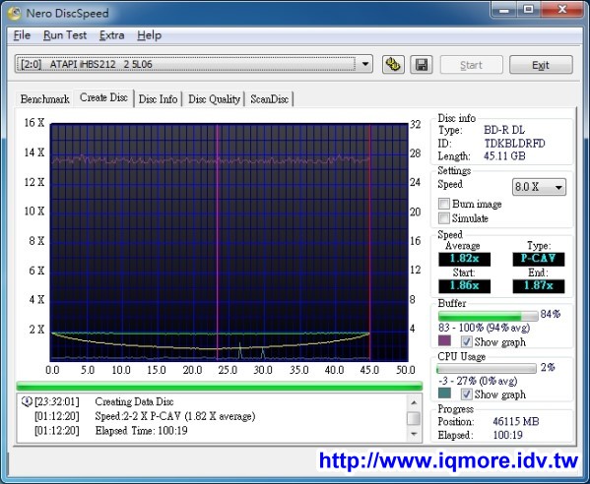The height and width of the screenshot is (484, 590).
Task: Click the log scrollbar up arrow
Action: point(414,402)
